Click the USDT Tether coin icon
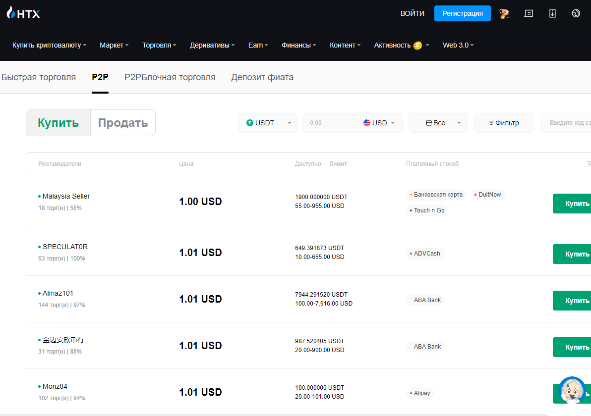The width and height of the screenshot is (591, 416). click(249, 123)
